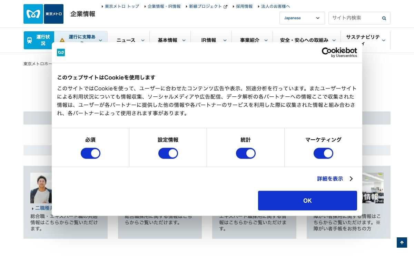Click the small Metro logo in cookie dialog
Screen dimensions: 414x258
(x=61, y=53)
